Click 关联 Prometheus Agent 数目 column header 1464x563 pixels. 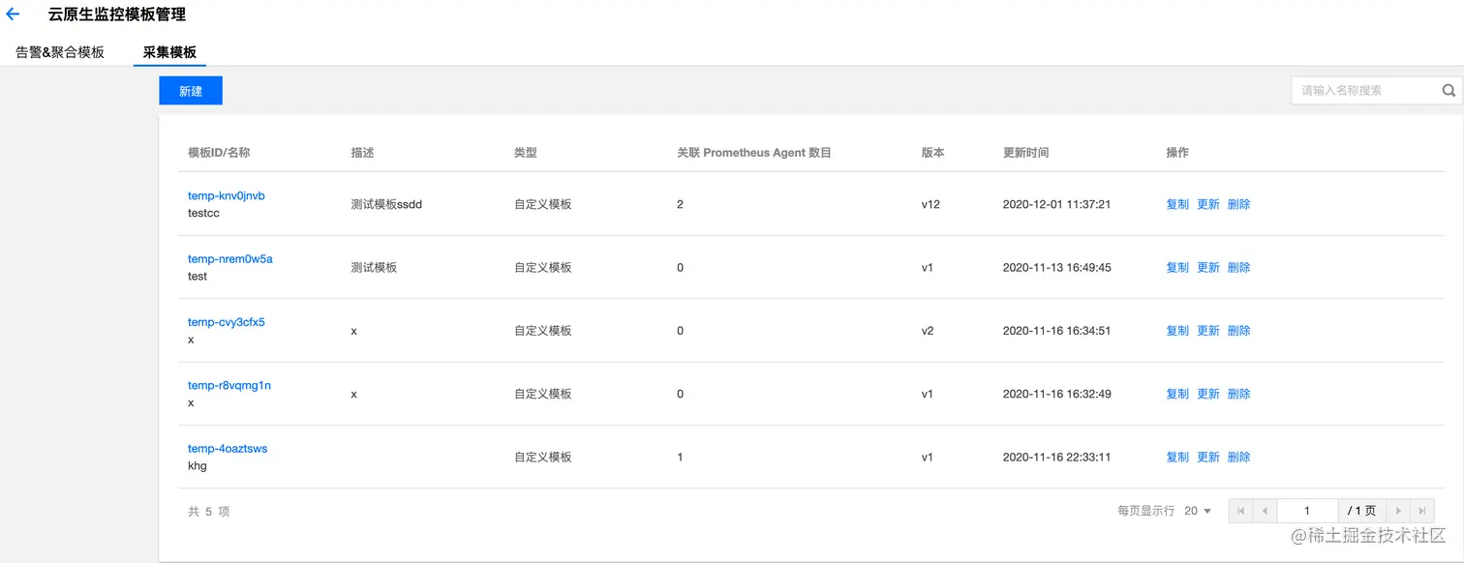[x=754, y=153]
